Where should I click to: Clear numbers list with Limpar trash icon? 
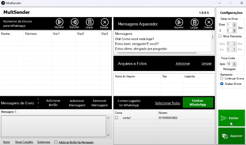(x=89, y=23)
